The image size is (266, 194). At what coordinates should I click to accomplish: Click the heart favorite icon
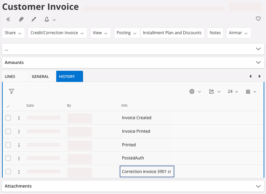pyautogui.click(x=258, y=19)
